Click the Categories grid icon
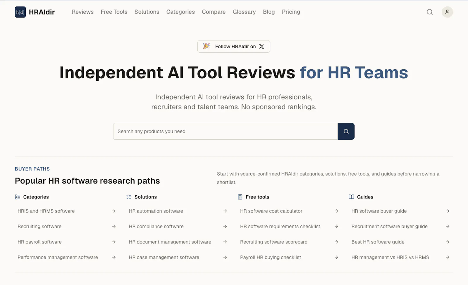 [18, 197]
